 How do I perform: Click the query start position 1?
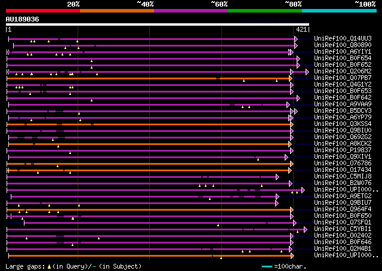pyautogui.click(x=10, y=30)
